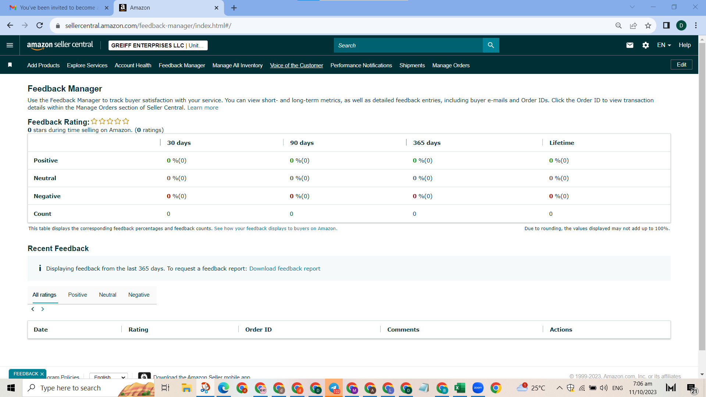Open the Help link in the header
The image size is (706, 397).
point(685,45)
